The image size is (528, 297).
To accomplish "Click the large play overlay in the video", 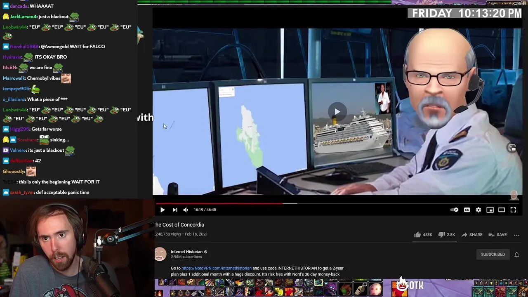I will tap(337, 111).
